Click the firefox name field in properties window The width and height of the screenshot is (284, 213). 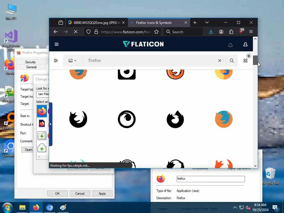click(211, 179)
